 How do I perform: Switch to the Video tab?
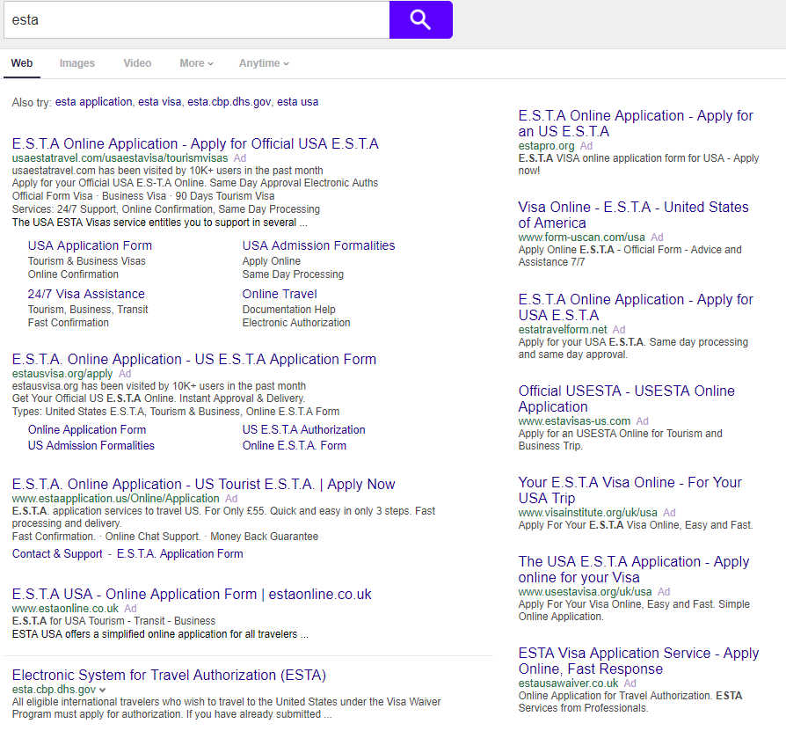(x=137, y=63)
